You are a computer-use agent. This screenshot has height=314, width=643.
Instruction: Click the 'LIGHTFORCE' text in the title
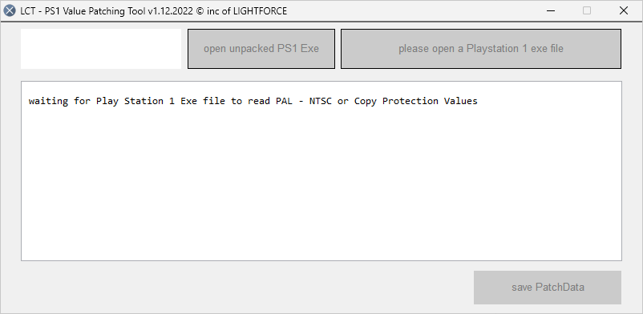click(x=260, y=11)
